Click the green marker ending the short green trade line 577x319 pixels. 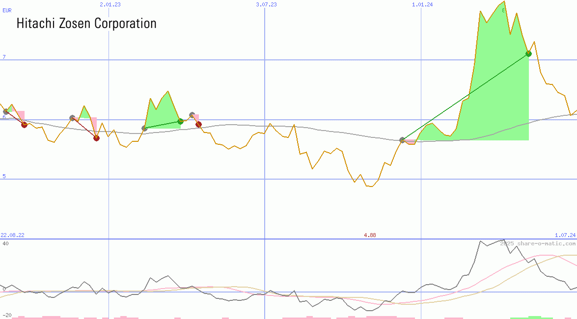click(180, 121)
